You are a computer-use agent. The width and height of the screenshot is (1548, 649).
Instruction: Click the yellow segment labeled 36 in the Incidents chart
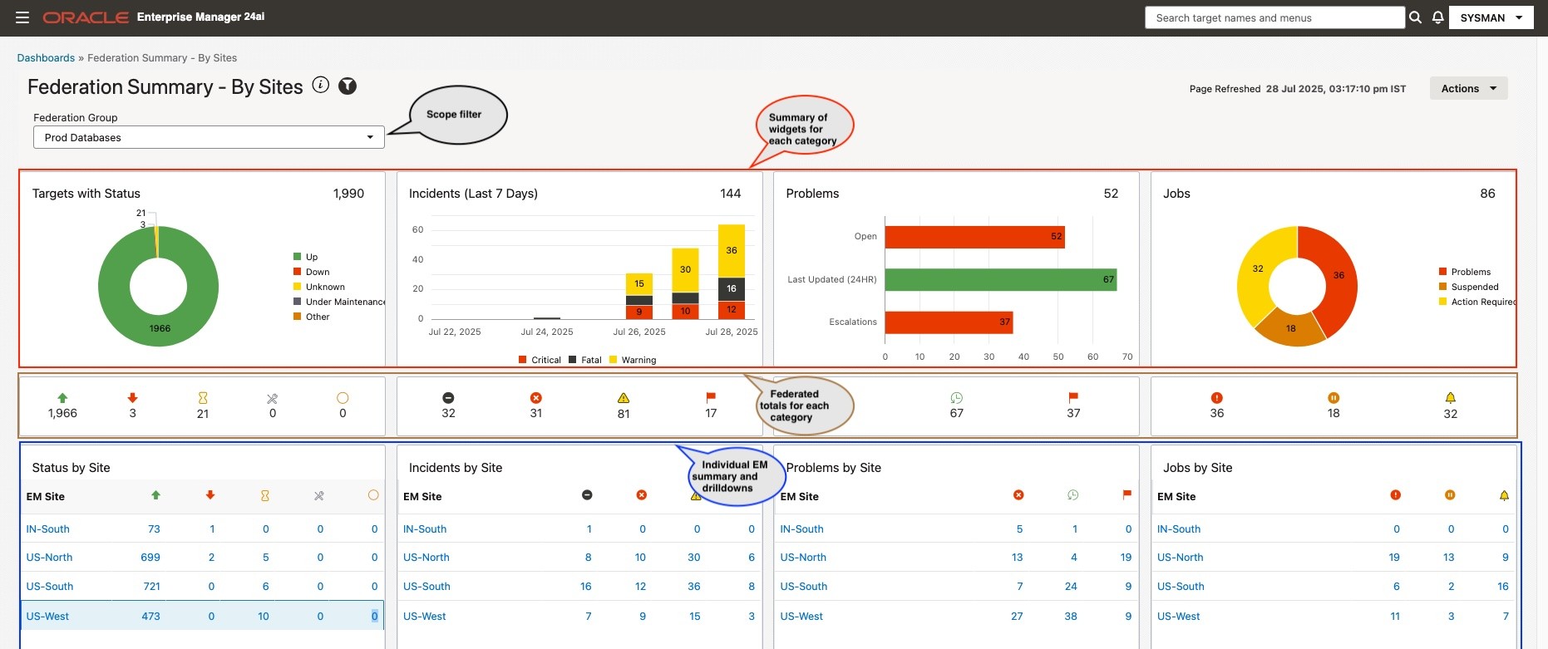click(x=732, y=251)
